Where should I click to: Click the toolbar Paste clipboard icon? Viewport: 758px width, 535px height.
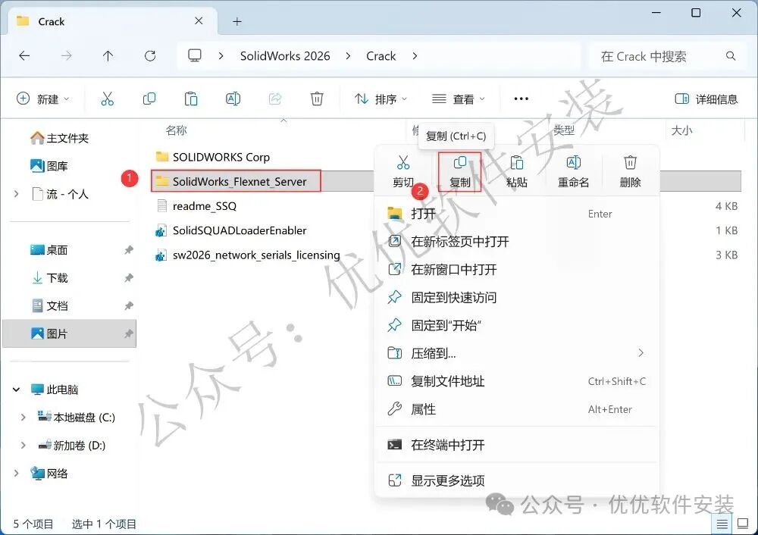coord(191,99)
